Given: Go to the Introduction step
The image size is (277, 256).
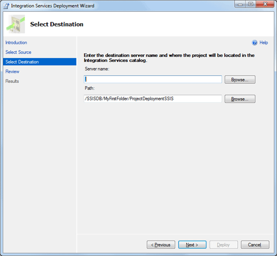Looking at the screenshot, I should (x=16, y=43).
